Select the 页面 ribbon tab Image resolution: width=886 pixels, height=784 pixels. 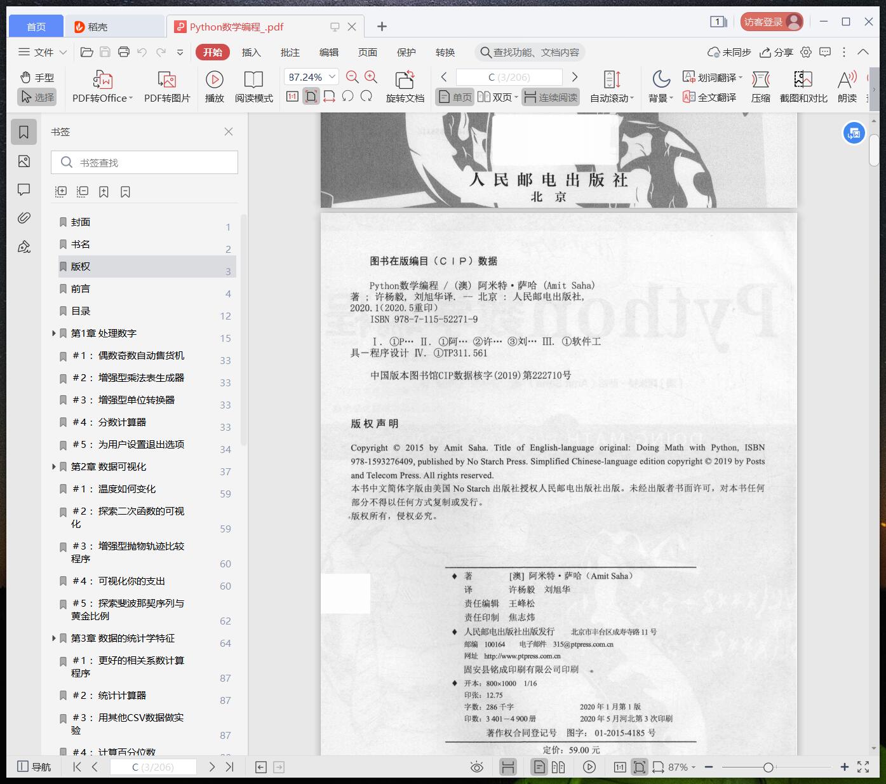tap(368, 52)
